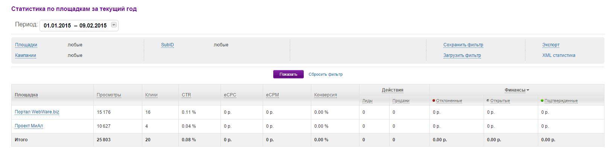Open Портал WebWare.biz site link
This screenshot has width=615, height=159.
(x=37, y=112)
